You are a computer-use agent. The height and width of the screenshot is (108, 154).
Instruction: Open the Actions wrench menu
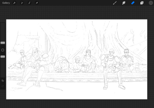click(x=15, y=3)
